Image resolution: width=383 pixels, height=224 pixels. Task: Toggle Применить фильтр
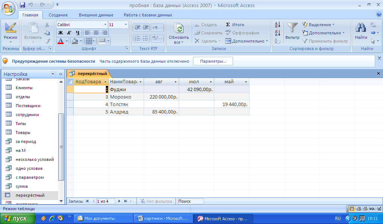[325, 41]
